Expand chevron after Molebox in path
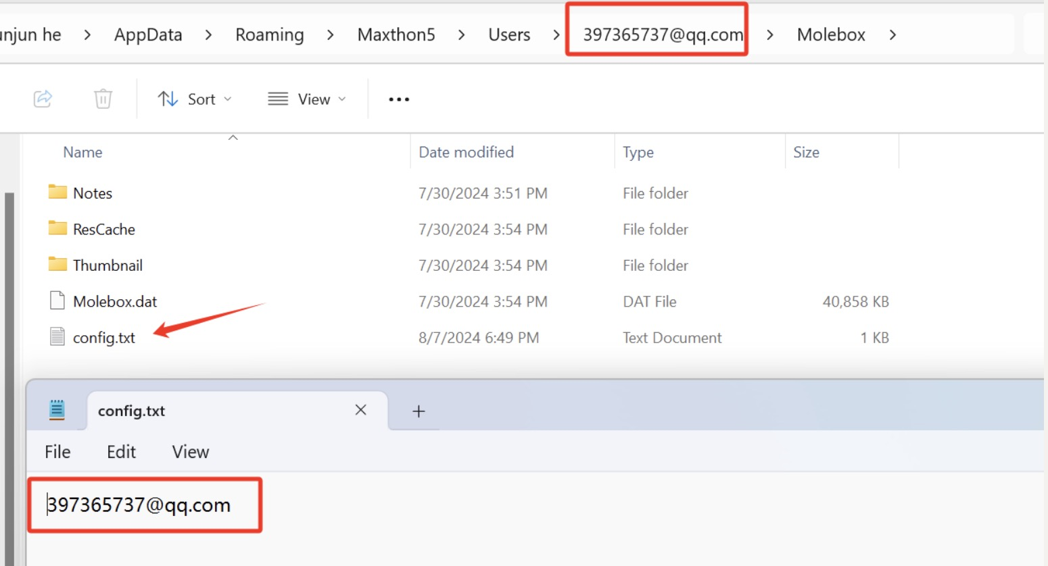 pos(892,35)
